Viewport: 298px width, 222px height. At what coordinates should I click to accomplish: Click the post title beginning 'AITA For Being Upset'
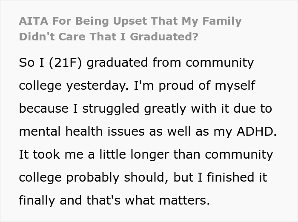pos(130,21)
